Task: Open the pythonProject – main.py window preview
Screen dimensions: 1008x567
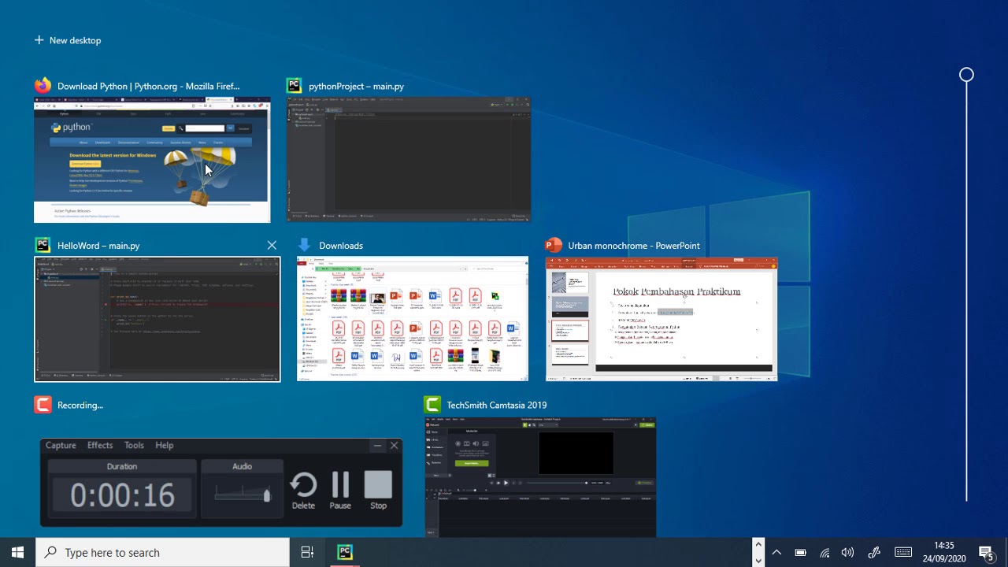Action: (x=408, y=160)
